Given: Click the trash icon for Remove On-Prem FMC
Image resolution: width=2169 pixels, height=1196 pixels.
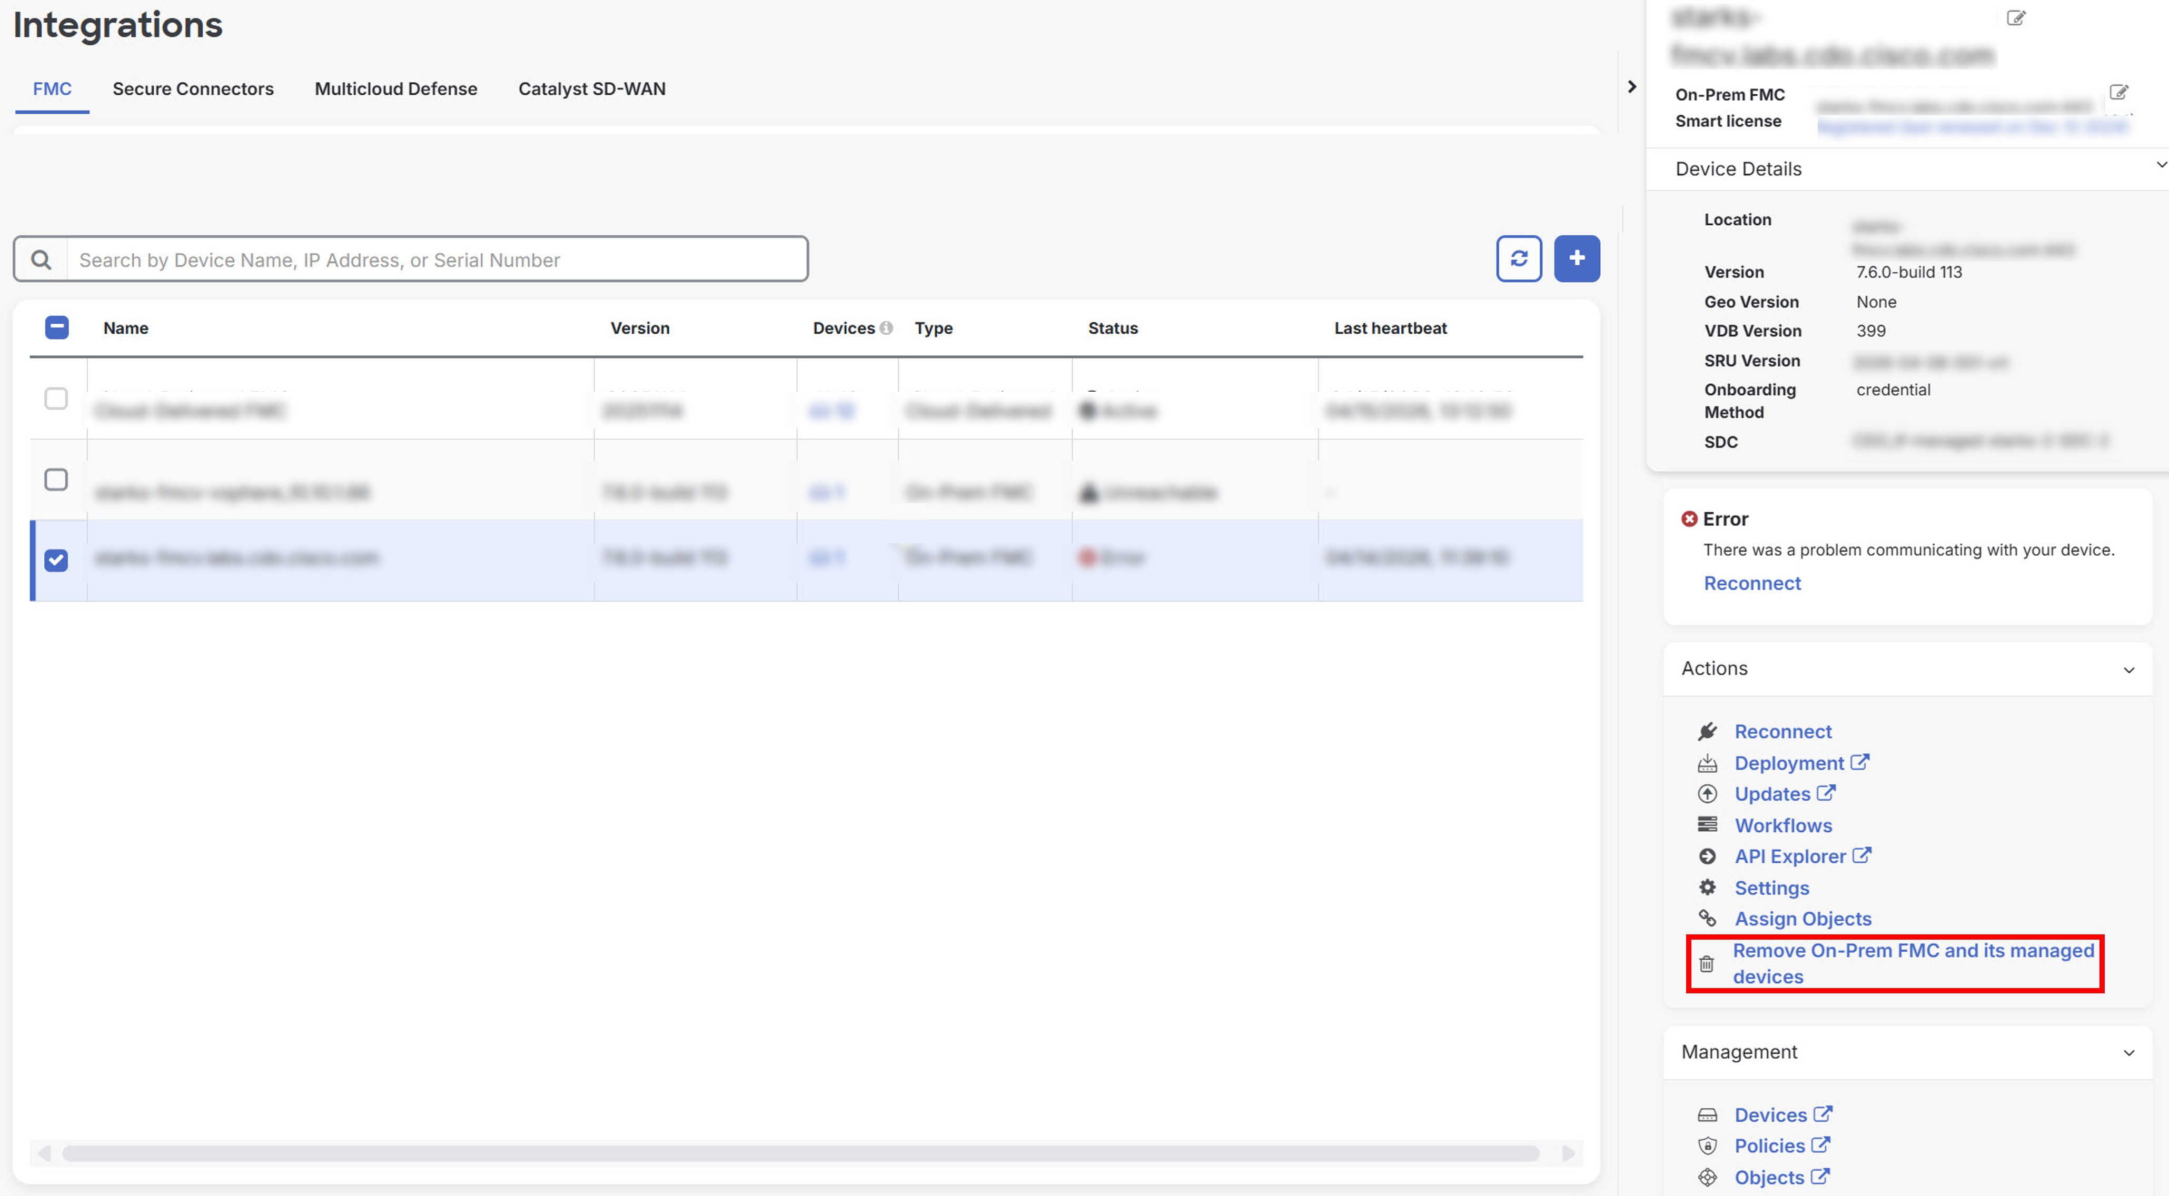Looking at the screenshot, I should pos(1706,964).
